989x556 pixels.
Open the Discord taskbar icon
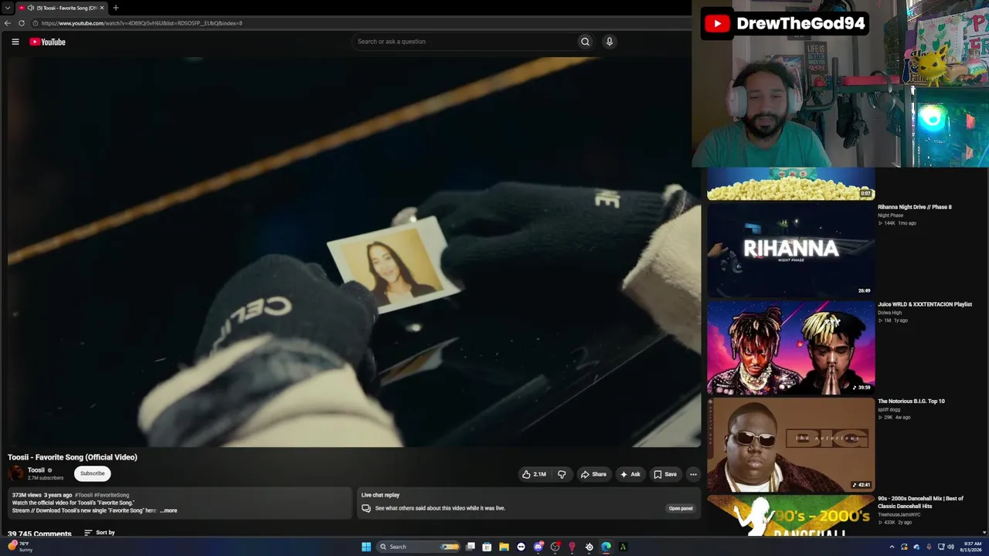point(538,547)
